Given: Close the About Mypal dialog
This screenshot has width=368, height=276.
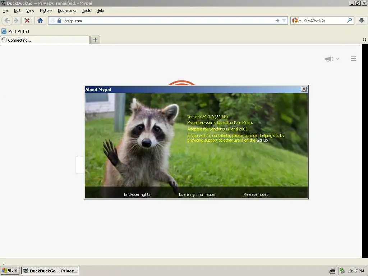Looking at the screenshot, I should (304, 89).
